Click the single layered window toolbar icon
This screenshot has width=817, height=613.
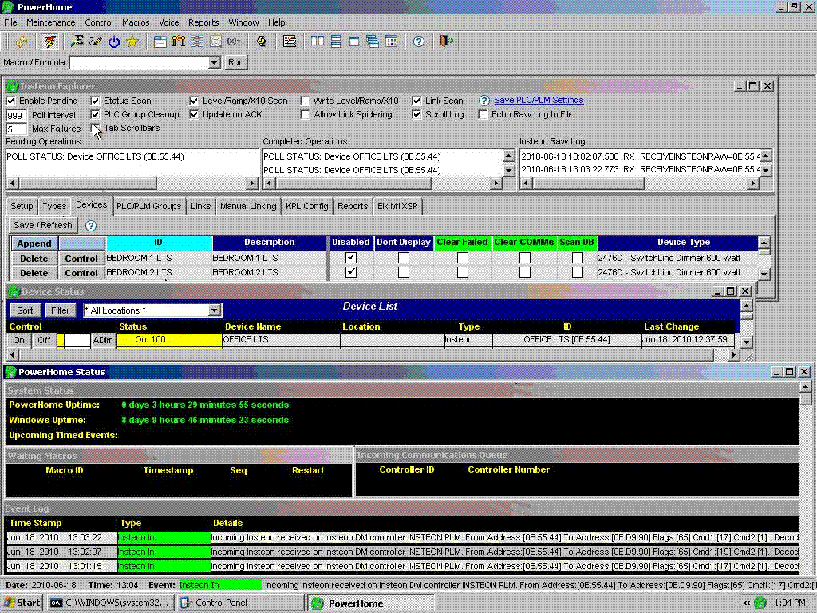pos(354,42)
